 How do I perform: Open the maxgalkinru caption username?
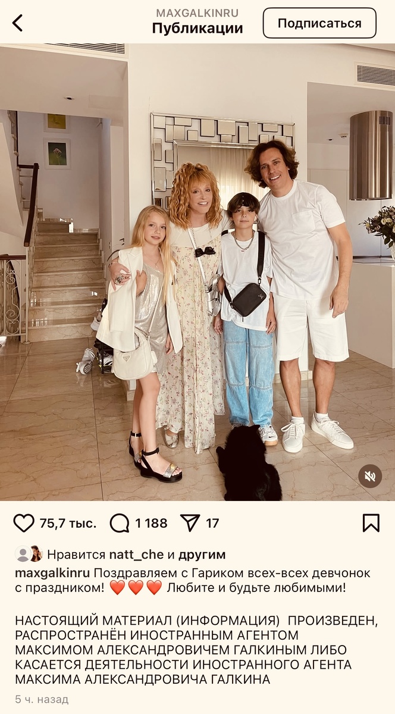coord(52,573)
